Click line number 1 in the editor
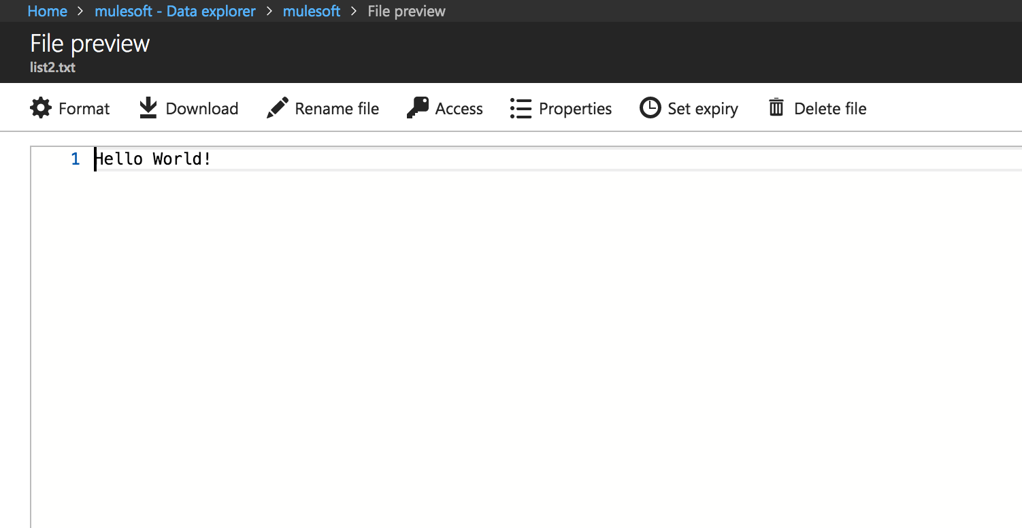1022x528 pixels. (x=75, y=159)
